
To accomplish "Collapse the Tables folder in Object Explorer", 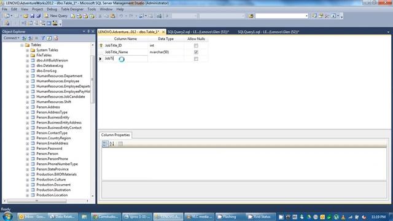I will [x=22, y=45].
